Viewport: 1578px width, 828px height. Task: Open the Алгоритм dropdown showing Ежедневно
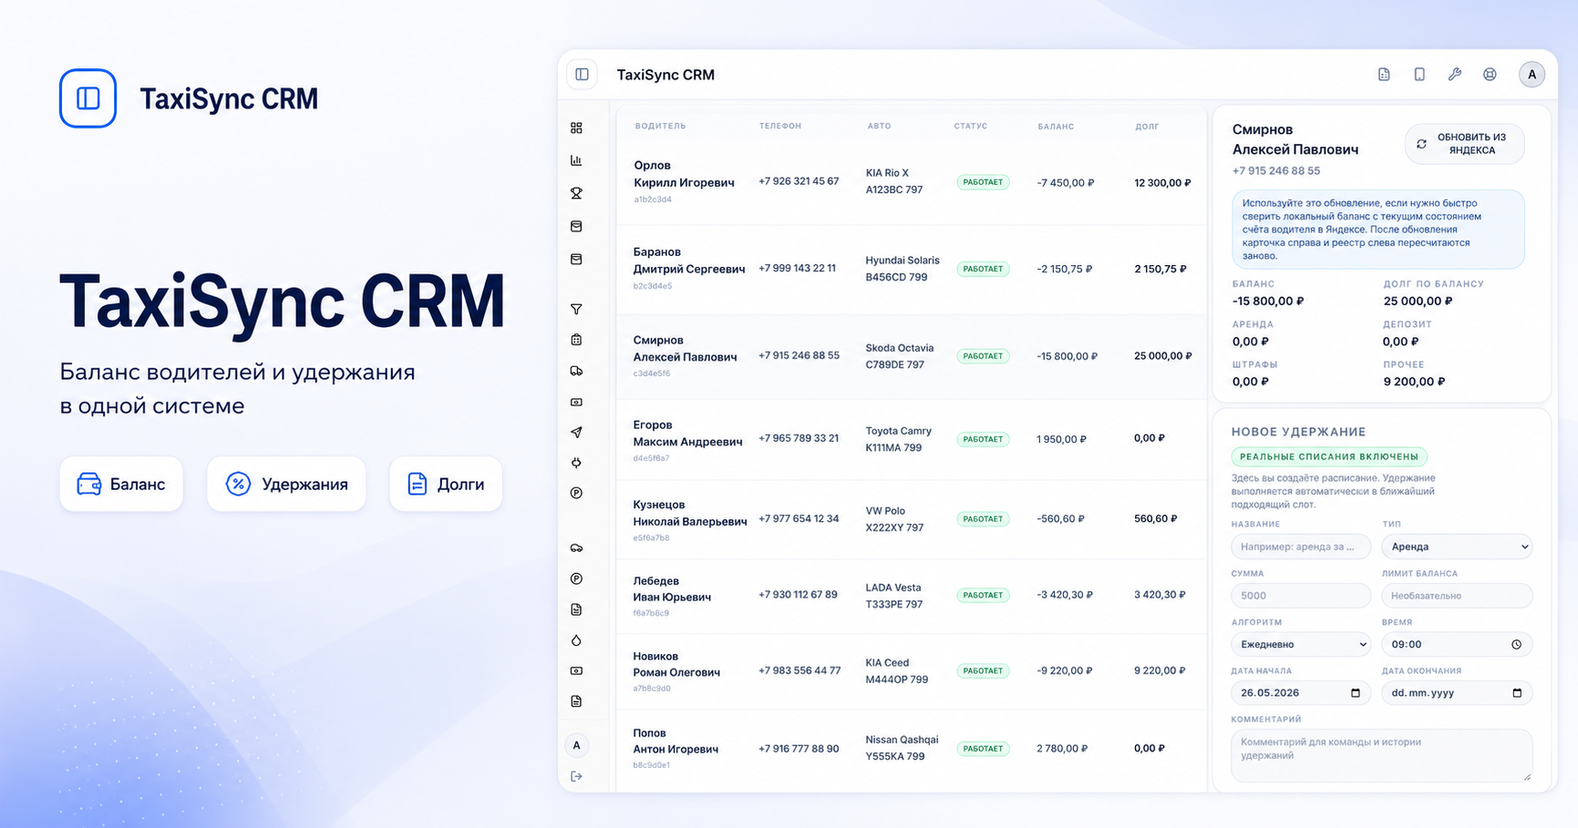point(1301,644)
